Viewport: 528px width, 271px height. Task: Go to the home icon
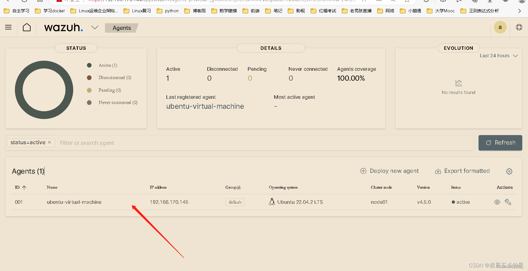pyautogui.click(x=27, y=27)
